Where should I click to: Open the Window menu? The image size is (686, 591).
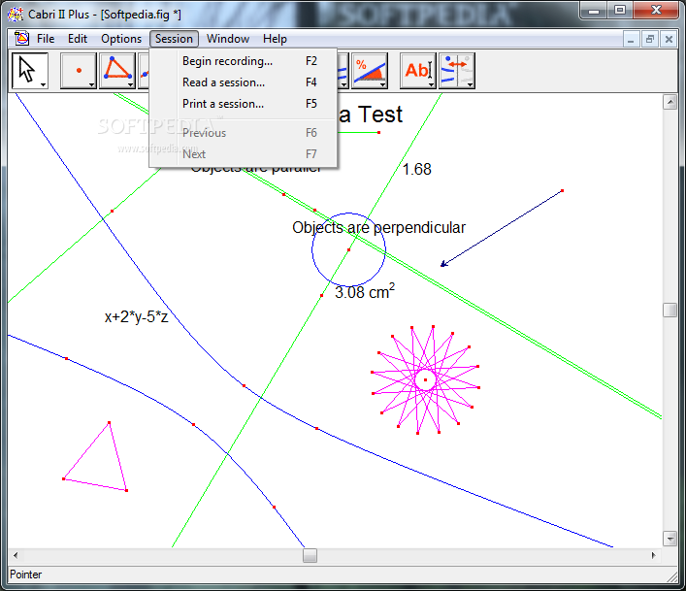(x=228, y=39)
